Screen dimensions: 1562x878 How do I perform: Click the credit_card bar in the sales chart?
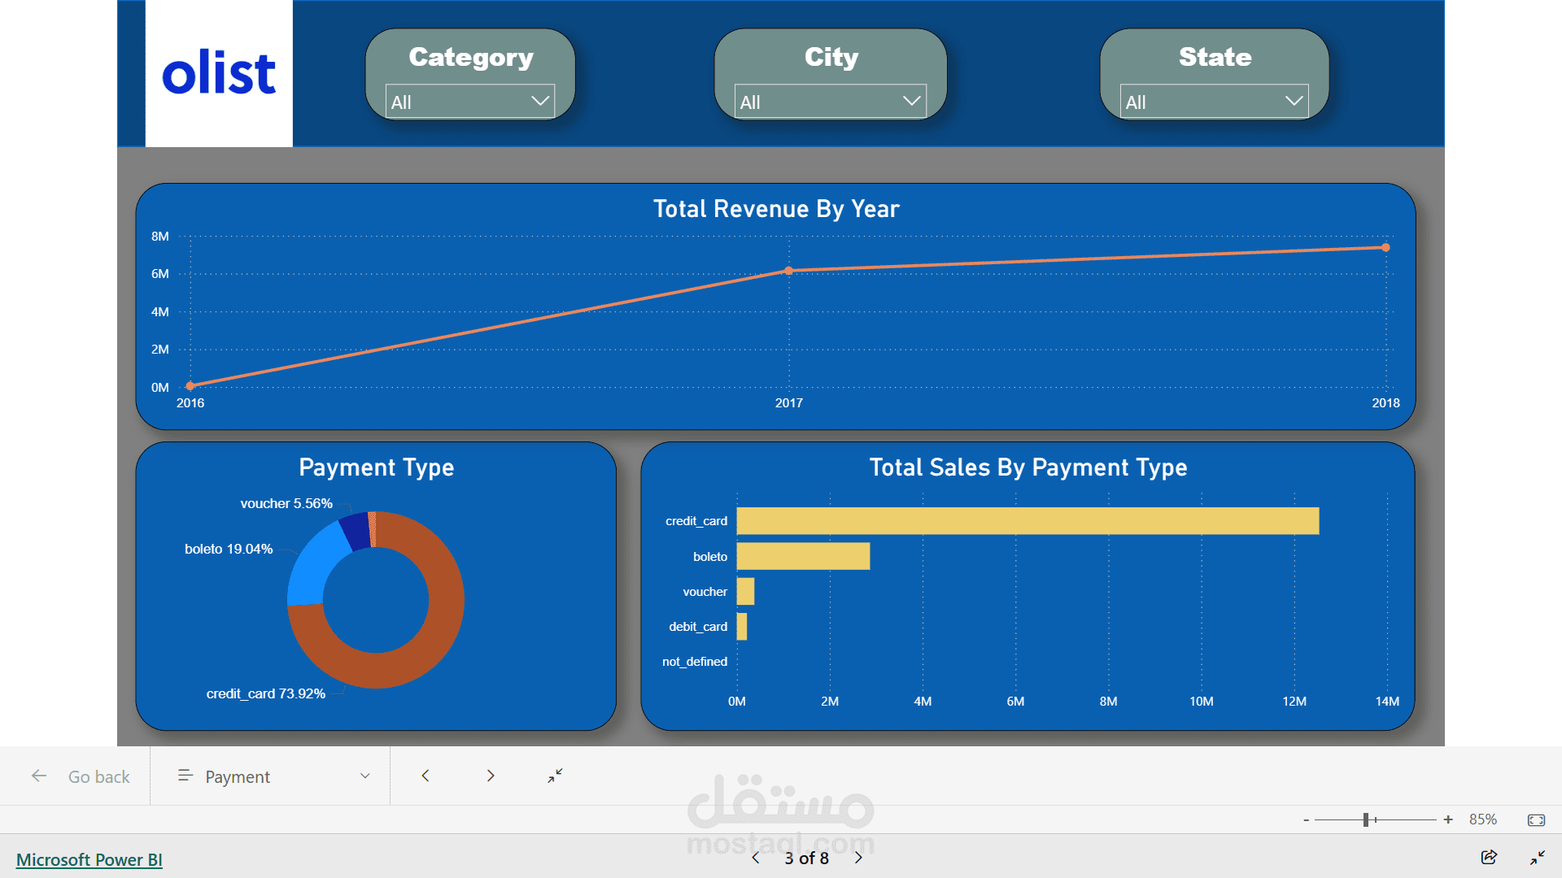tap(1027, 521)
